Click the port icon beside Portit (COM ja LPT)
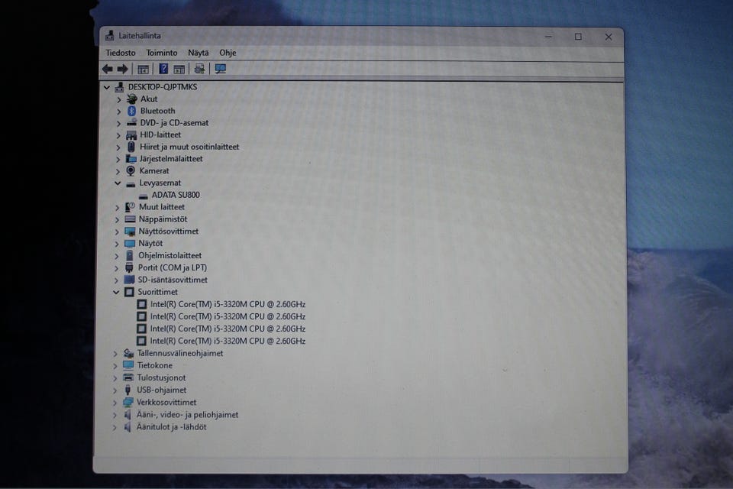Image resolution: width=733 pixels, height=489 pixels. tap(129, 267)
